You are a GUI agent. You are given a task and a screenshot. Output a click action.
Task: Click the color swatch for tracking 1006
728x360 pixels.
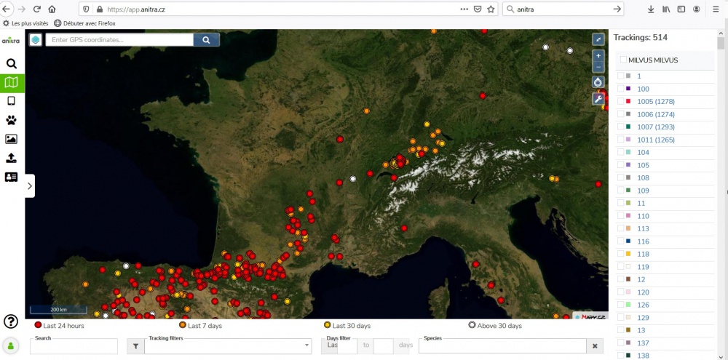628,114
